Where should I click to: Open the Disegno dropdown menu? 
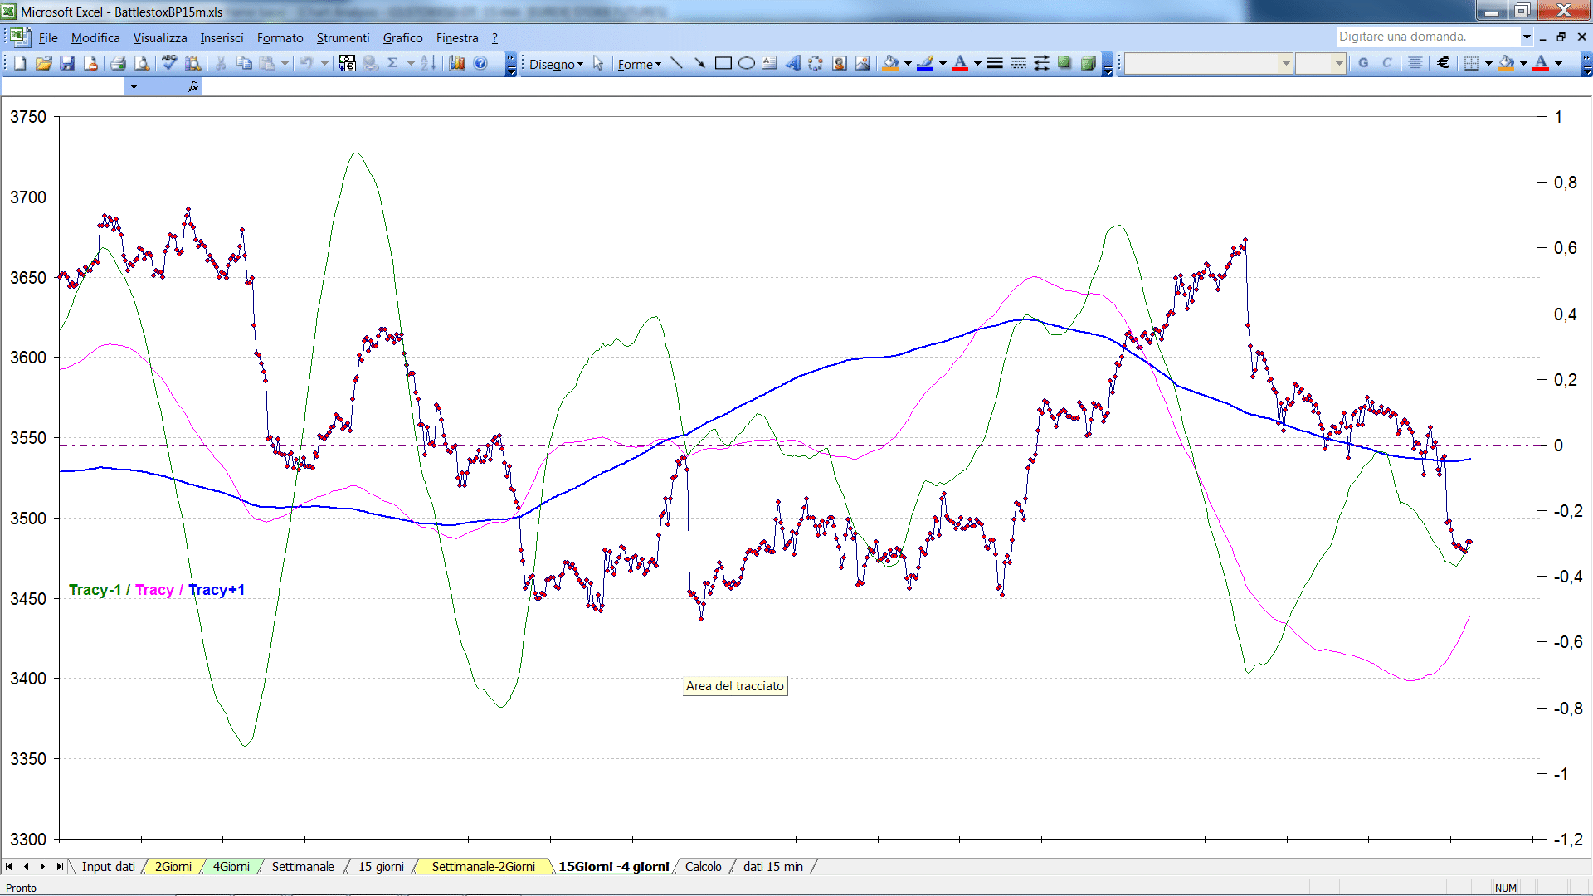coord(556,64)
